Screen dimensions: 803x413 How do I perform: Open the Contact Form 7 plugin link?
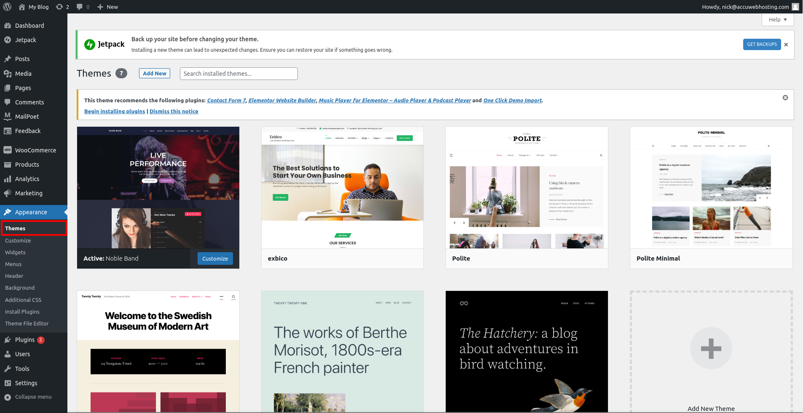point(227,100)
